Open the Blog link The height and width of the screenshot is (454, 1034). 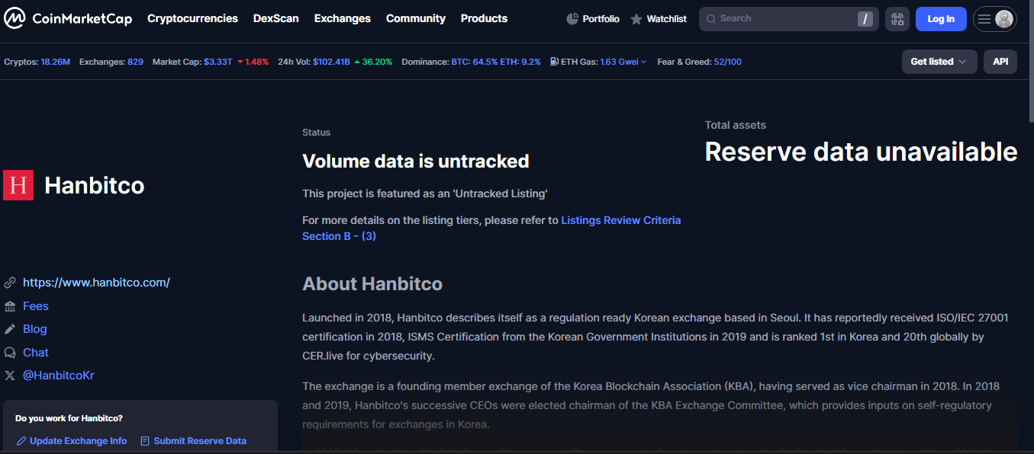click(35, 329)
